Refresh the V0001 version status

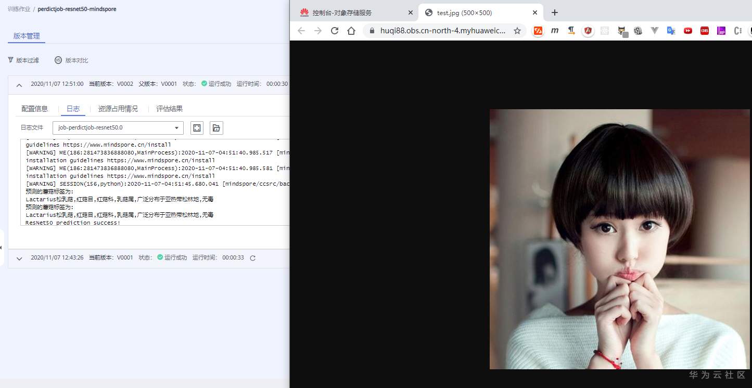tap(252, 257)
